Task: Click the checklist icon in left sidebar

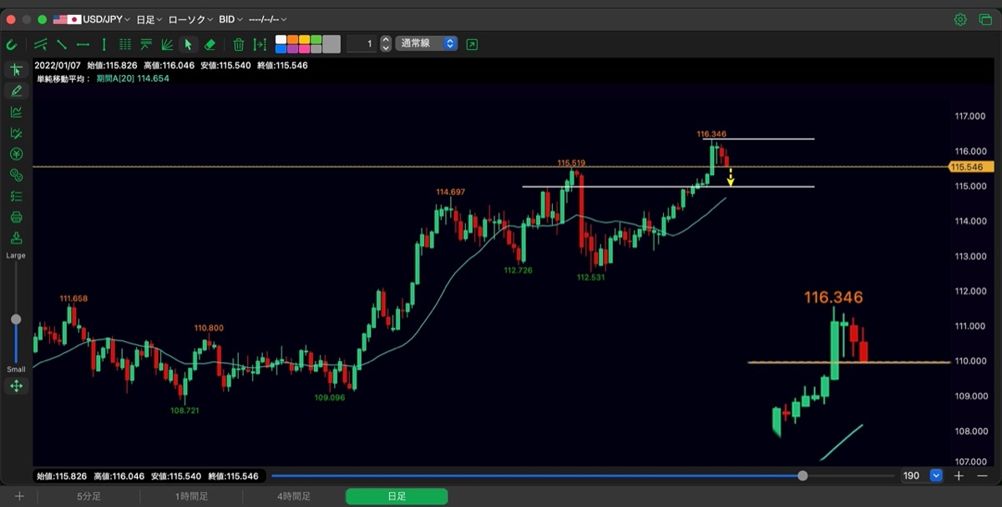Action: point(16,196)
